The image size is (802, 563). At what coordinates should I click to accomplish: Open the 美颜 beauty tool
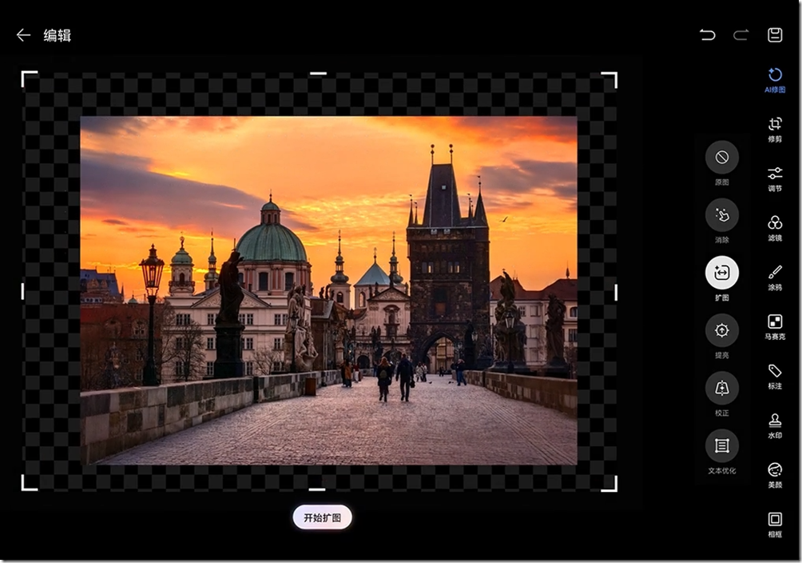(x=775, y=475)
